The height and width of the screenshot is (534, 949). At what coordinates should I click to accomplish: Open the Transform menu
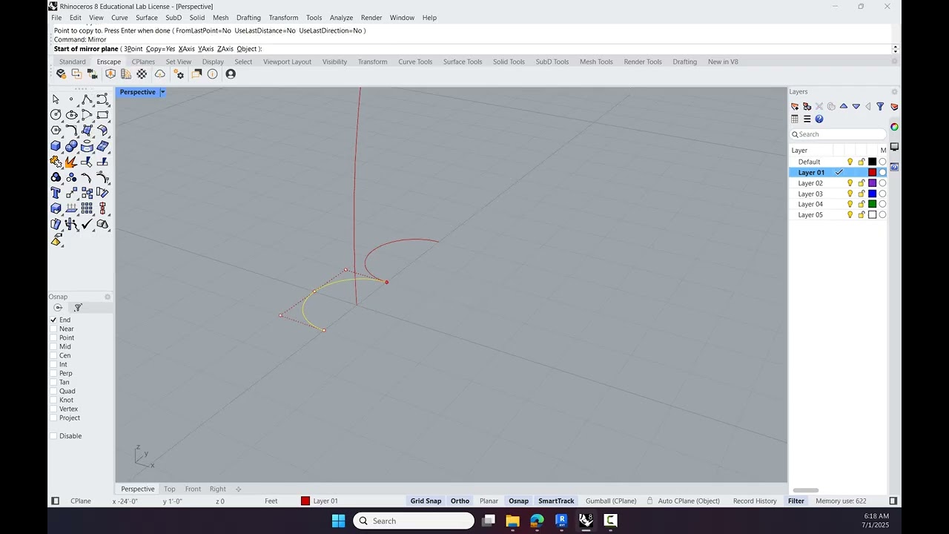click(x=283, y=18)
